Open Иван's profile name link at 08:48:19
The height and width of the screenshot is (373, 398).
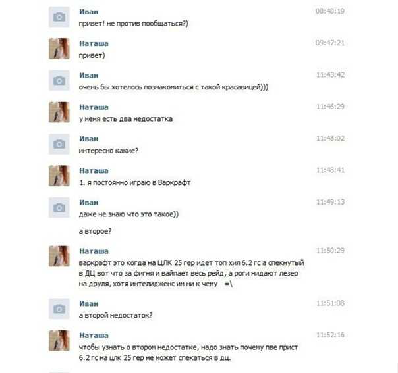(88, 12)
